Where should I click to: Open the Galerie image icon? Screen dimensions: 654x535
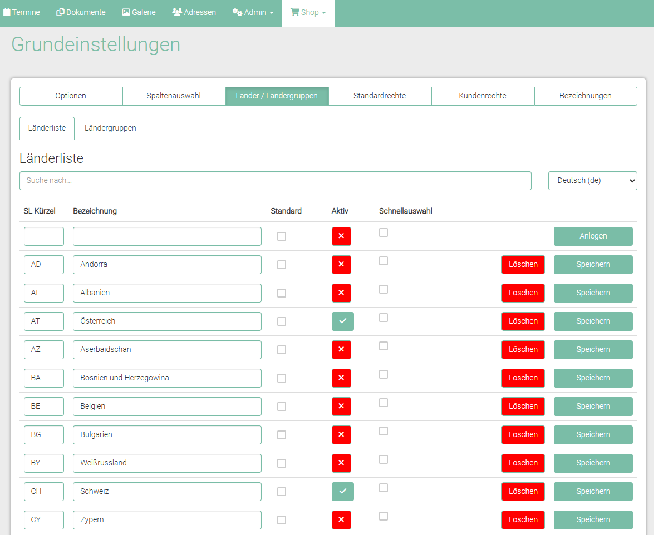click(126, 12)
